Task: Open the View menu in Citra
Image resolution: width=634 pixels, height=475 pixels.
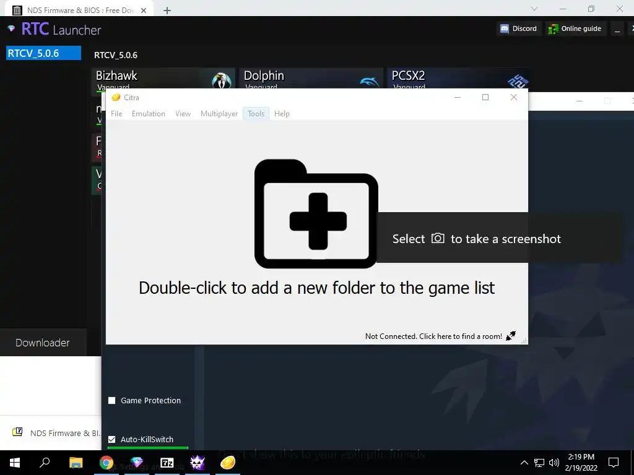Action: tap(183, 114)
